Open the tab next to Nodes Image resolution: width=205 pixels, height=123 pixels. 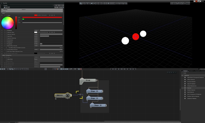click(x=191, y=71)
